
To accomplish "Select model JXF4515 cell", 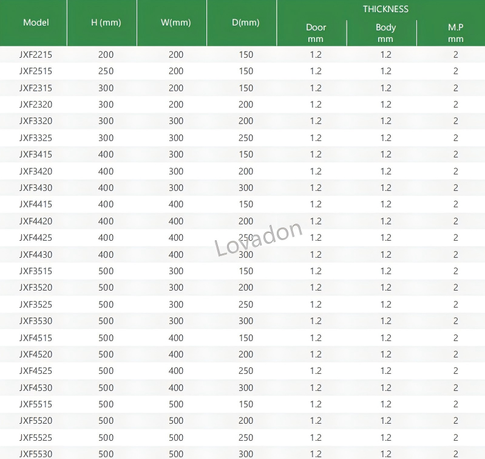I will [x=36, y=338].
